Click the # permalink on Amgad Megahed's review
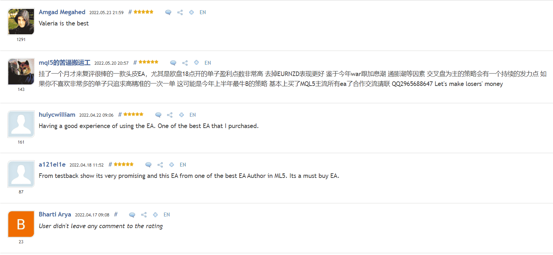Screen dimensions: 553x255 tap(130, 12)
